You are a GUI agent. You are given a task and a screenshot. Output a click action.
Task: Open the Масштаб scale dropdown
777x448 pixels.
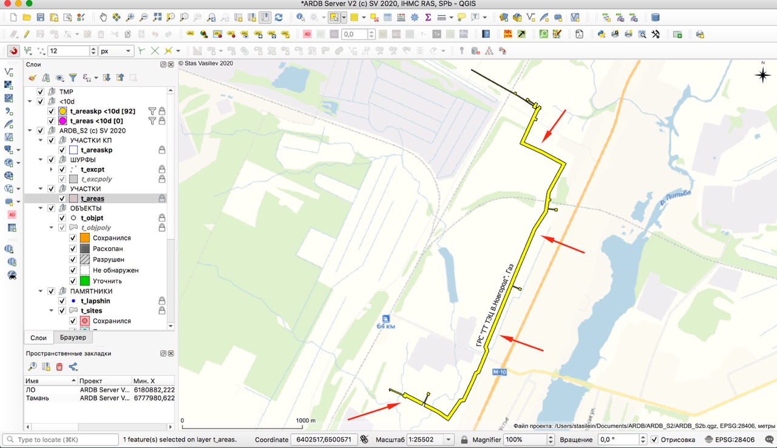449,440
